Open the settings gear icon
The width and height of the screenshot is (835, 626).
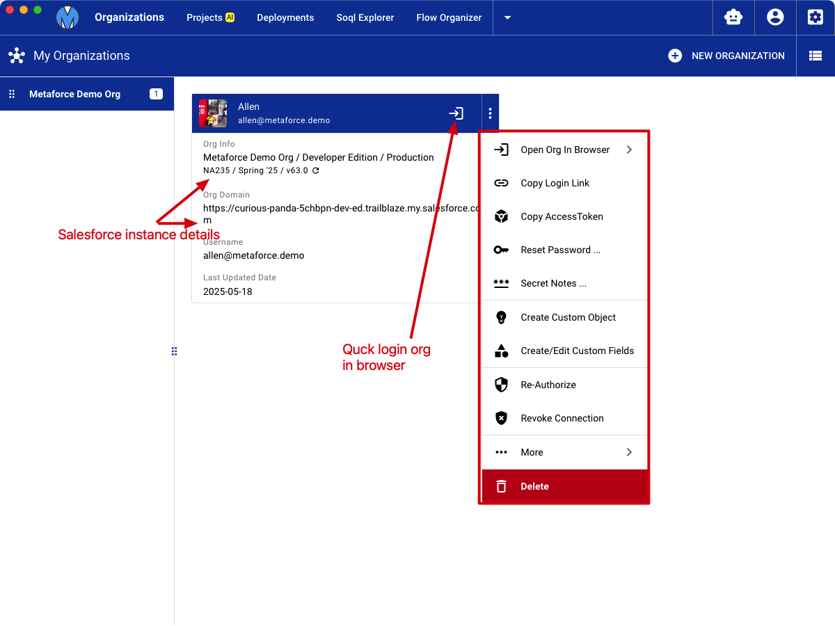click(815, 17)
